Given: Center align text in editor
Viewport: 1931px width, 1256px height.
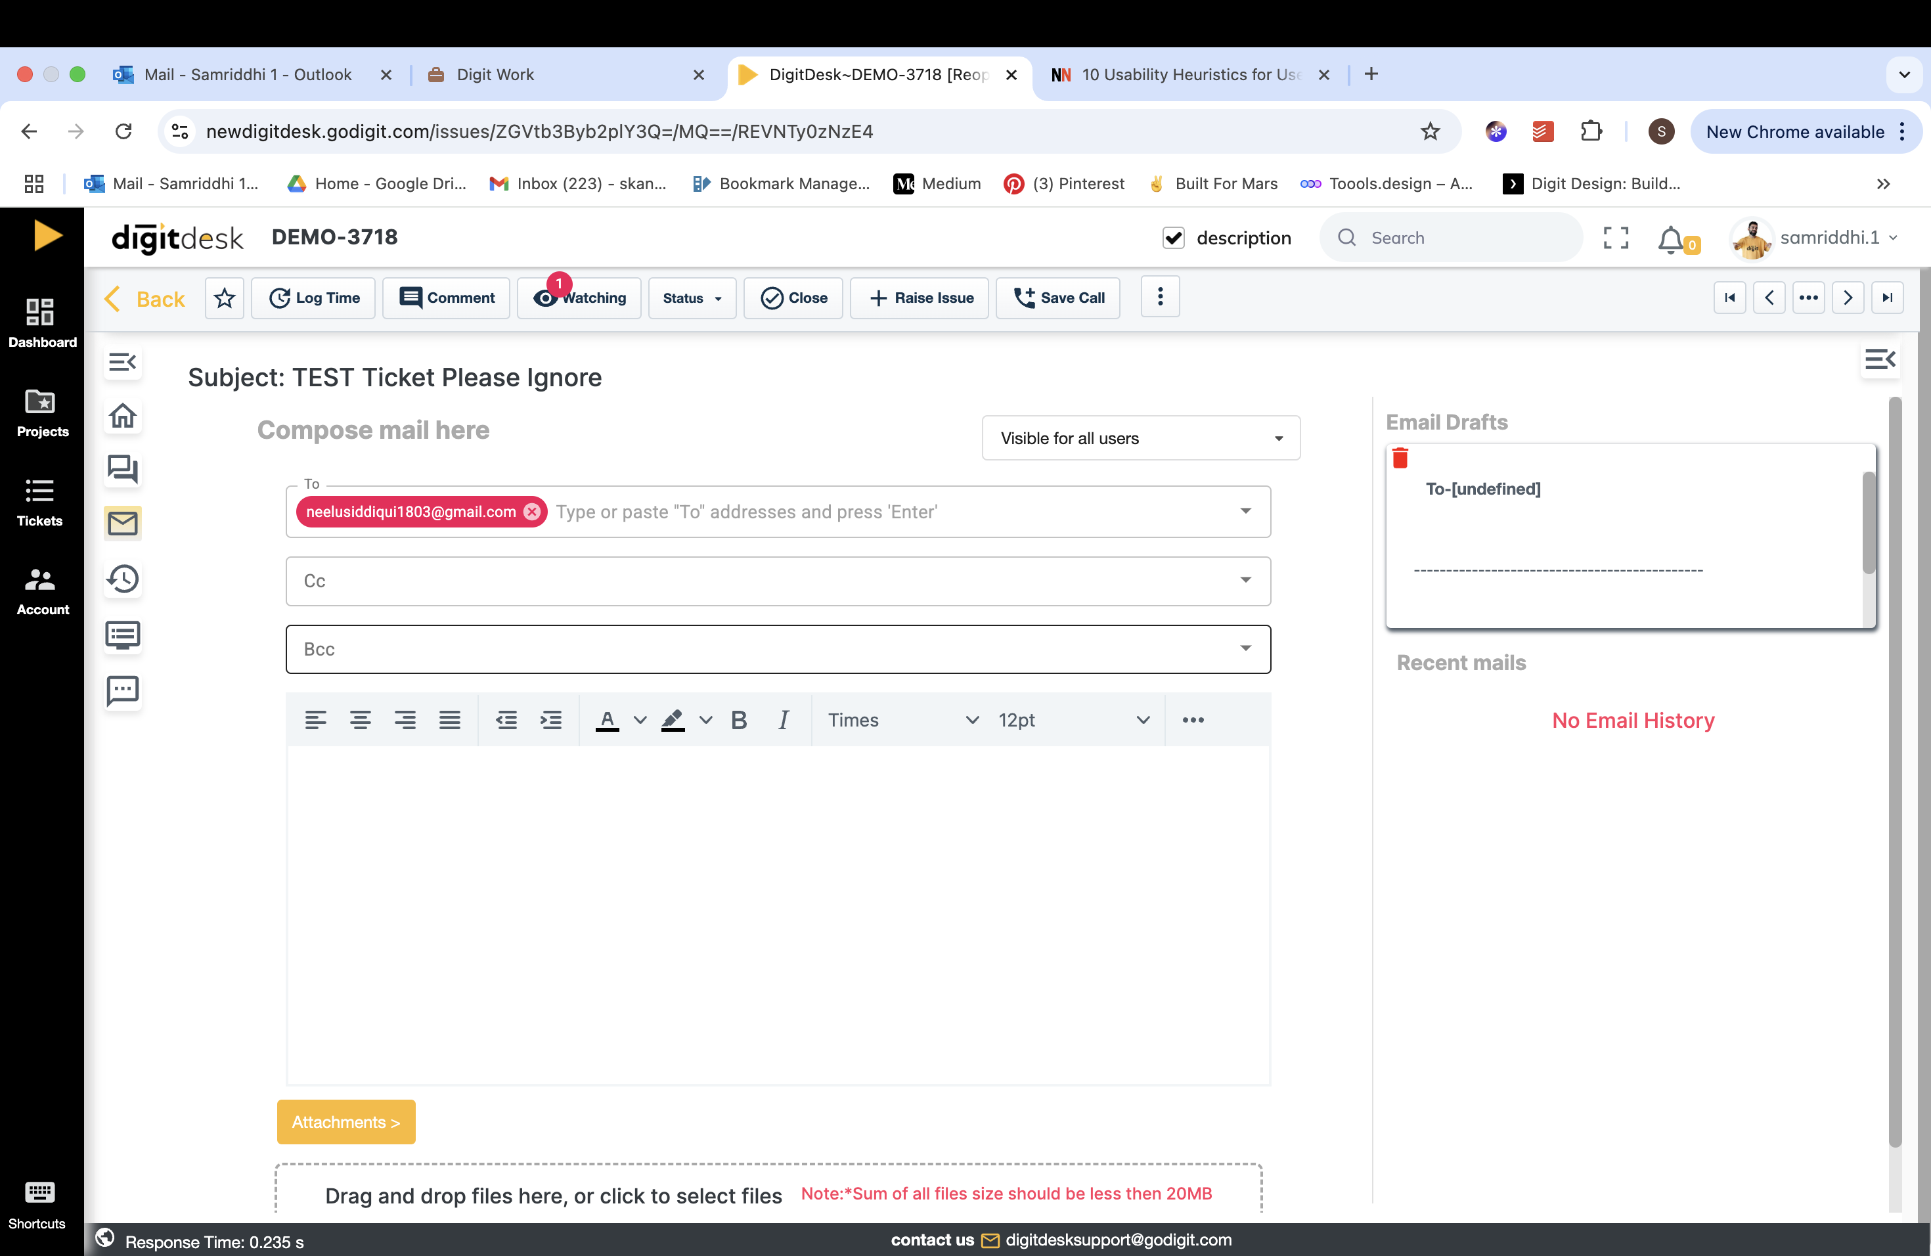Looking at the screenshot, I should 360,720.
